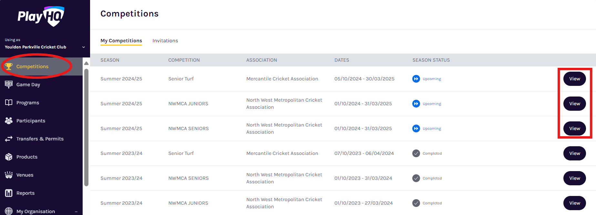Click the SEASON column header

tap(110, 60)
